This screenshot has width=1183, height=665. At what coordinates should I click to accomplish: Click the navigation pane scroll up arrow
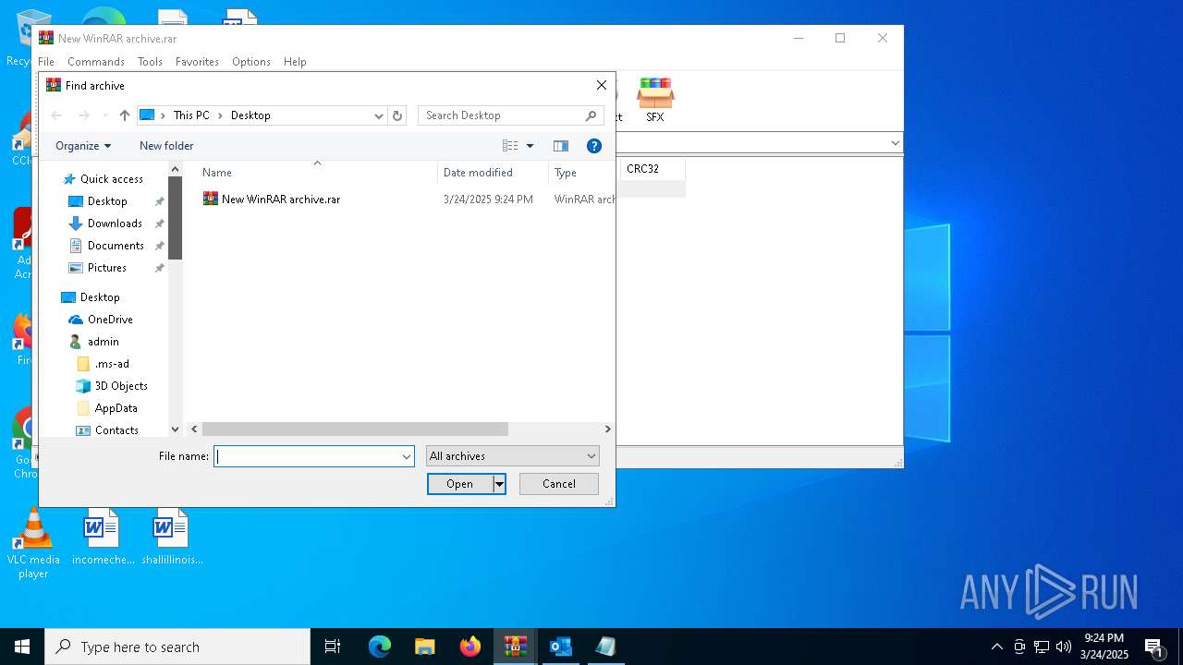click(x=175, y=169)
